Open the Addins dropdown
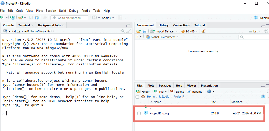Viewport: 269px width, 131px height. [108, 18]
